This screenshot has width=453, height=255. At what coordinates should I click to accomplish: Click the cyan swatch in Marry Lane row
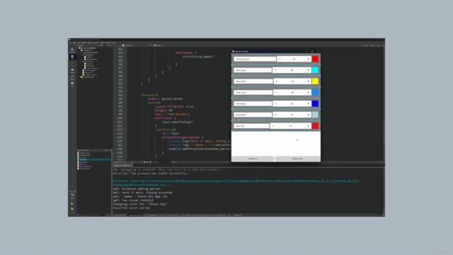click(315, 70)
